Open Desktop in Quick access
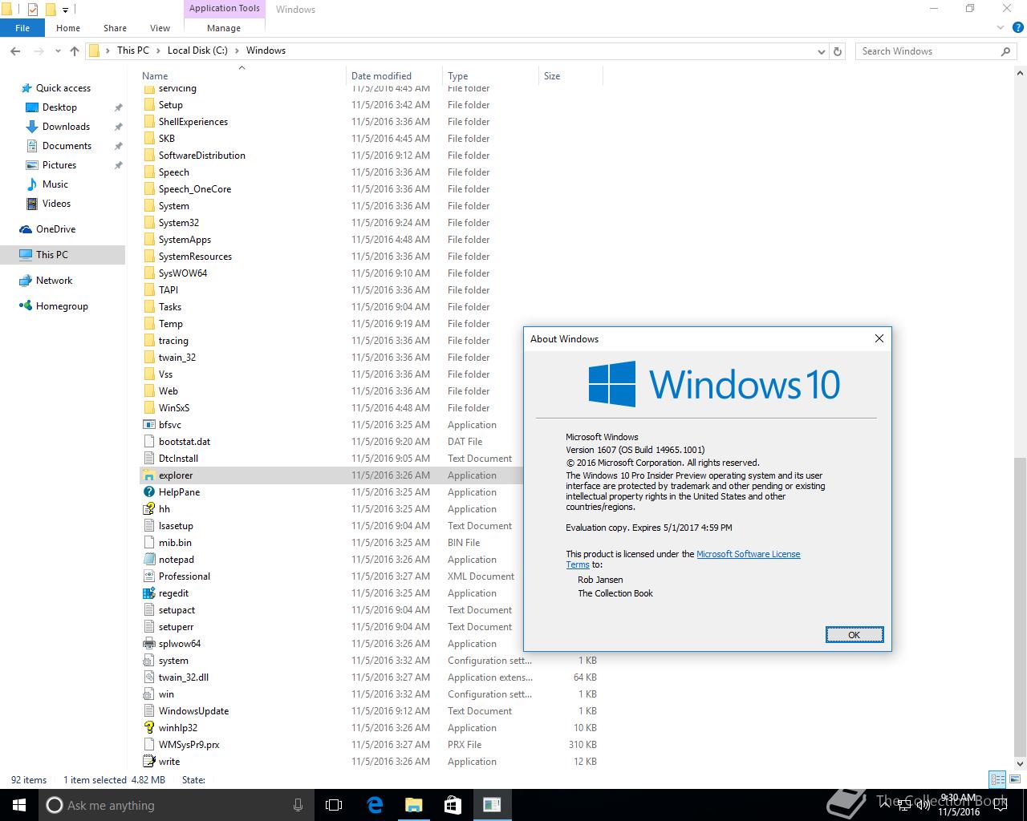Image resolution: width=1027 pixels, height=821 pixels. coord(59,107)
